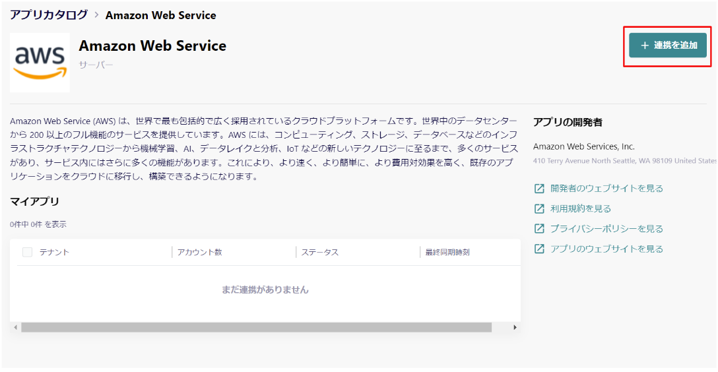Click the horizontal scrollbar thumb under the table

pos(257,327)
